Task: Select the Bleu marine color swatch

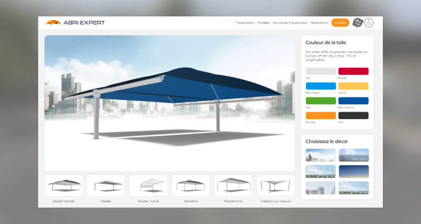Action: tap(353, 101)
